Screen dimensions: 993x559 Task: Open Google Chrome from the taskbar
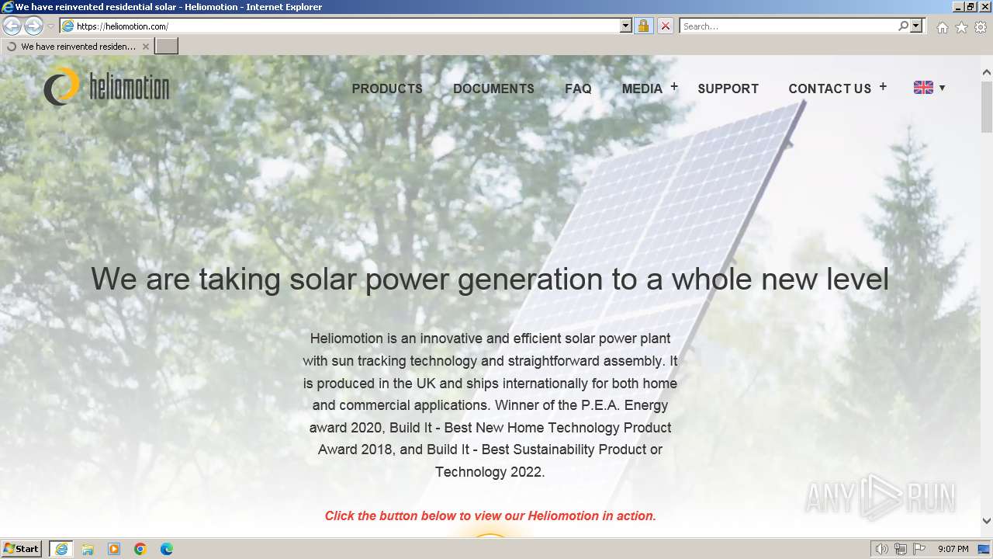tap(140, 549)
